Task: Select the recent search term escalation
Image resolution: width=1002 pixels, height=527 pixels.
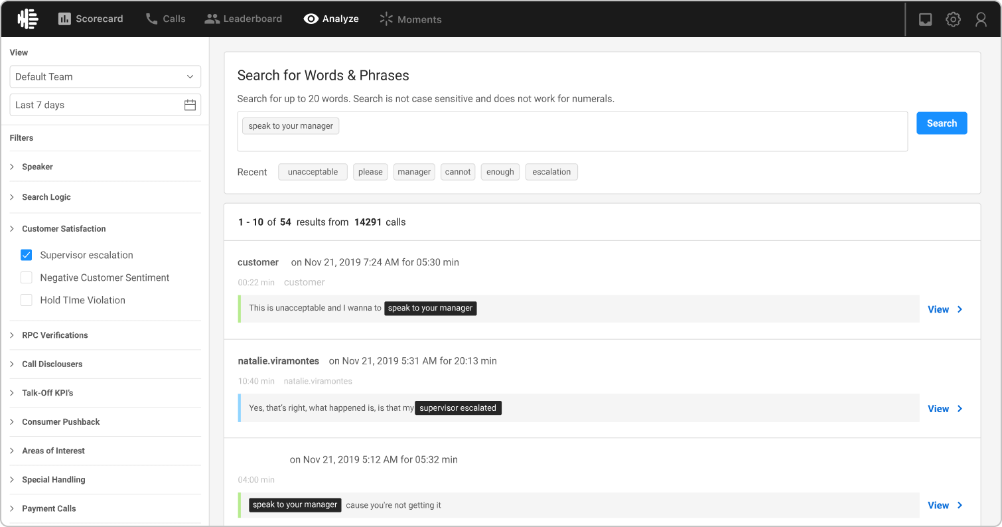Action: [551, 172]
